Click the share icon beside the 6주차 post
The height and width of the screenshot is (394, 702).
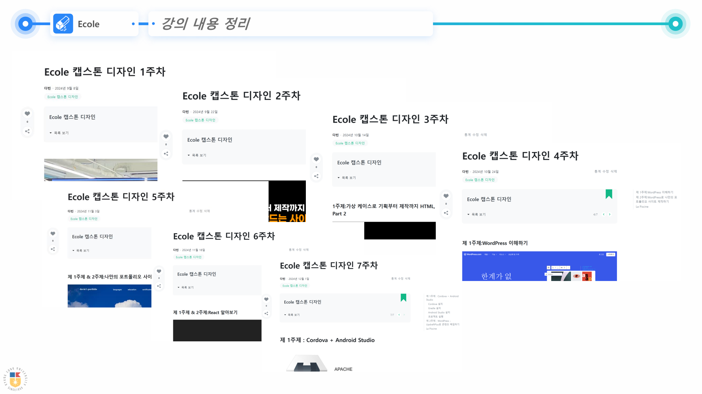coord(159,286)
